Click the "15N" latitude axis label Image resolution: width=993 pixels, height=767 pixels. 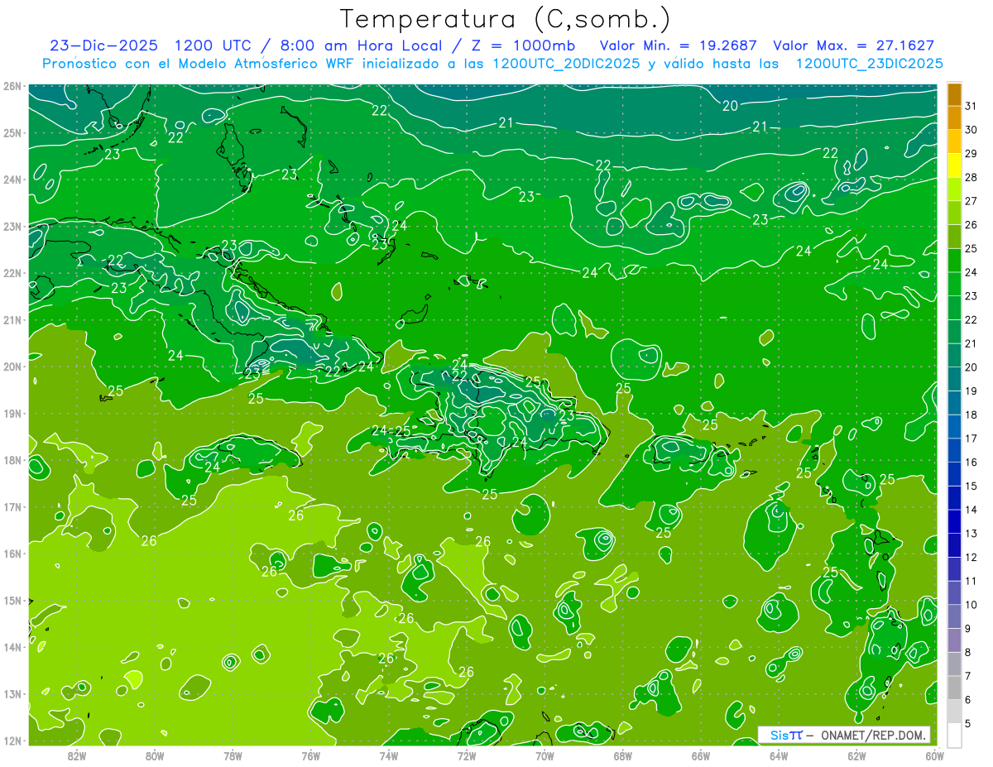tap(12, 600)
